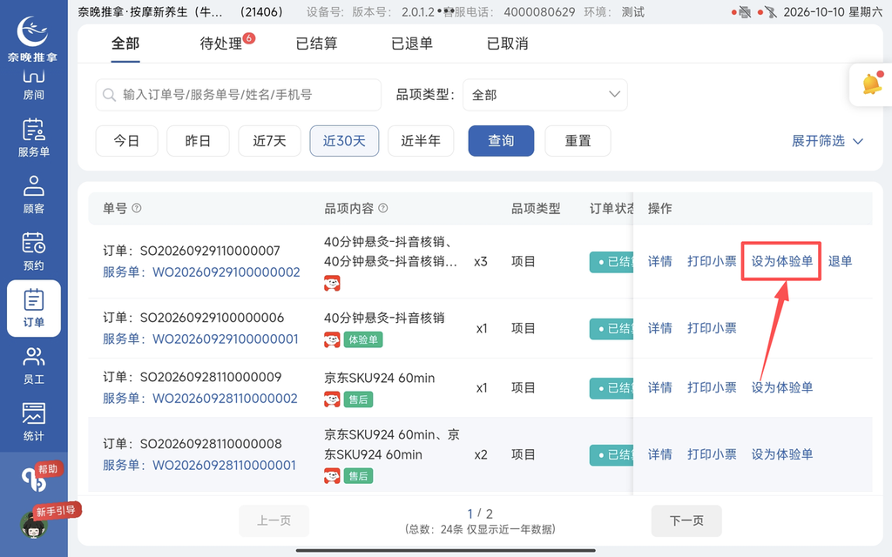Click 退单 for order SO20260929110000007
This screenshot has height=557, width=892.
pyautogui.click(x=840, y=261)
